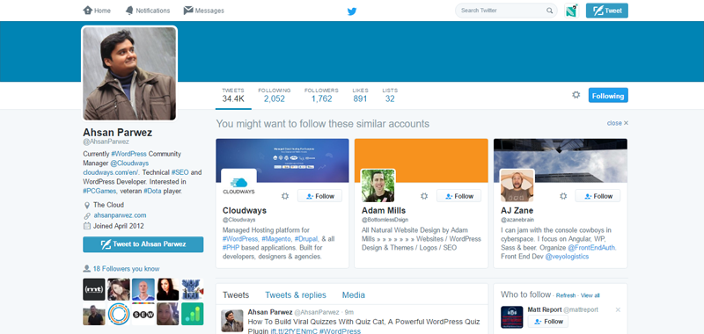This screenshot has width=704, height=334.
Task: Click @FrontEndAuth mention in AJ Zane card
Action: pos(591,248)
